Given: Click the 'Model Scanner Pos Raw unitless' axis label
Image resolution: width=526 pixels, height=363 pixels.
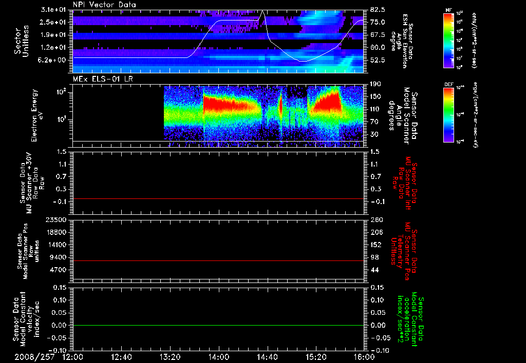Looking at the screenshot, I should point(28,251).
